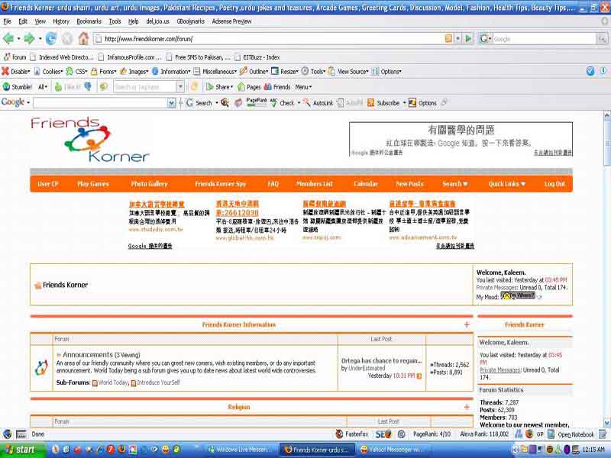The height and width of the screenshot is (458, 611).
Task: Open the search engine selector dropdown
Action: 486,39
